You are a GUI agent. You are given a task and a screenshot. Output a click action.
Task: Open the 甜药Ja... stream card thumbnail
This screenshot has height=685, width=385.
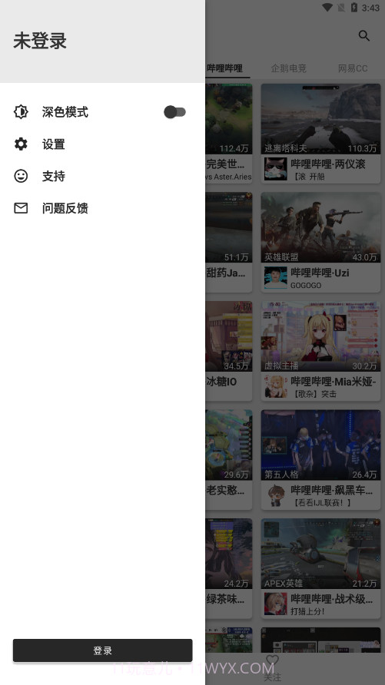228,227
